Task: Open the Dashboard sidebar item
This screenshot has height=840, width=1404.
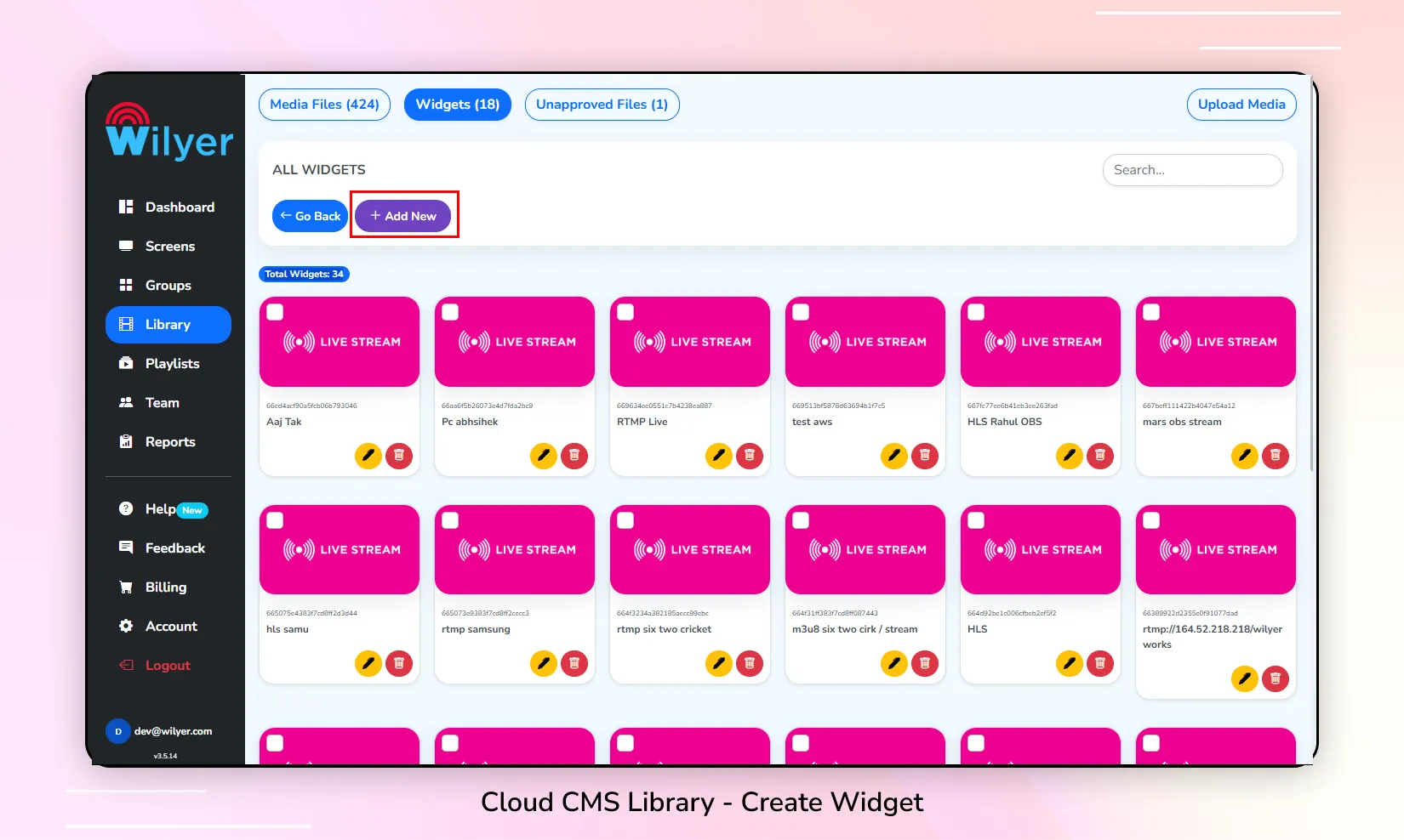Action: pyautogui.click(x=168, y=207)
